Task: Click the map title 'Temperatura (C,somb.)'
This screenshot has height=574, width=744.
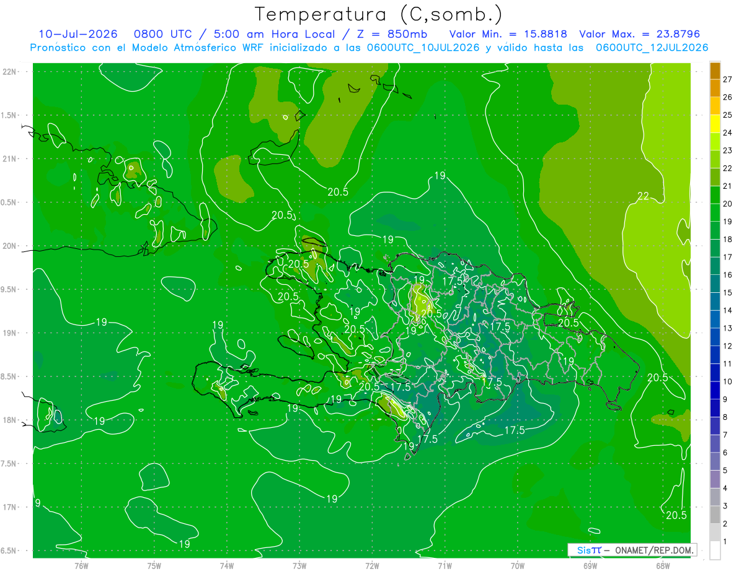Action: (x=379, y=14)
